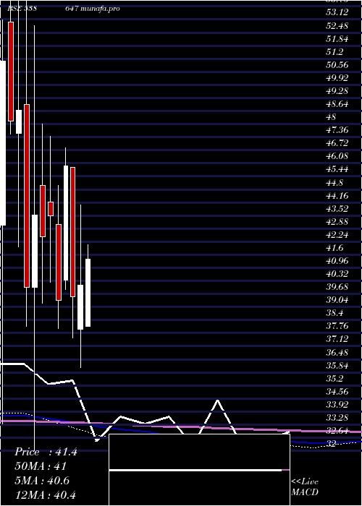Screen dimensions: 362x506
Task: Select the 40.96 price label
Action: 337,261
